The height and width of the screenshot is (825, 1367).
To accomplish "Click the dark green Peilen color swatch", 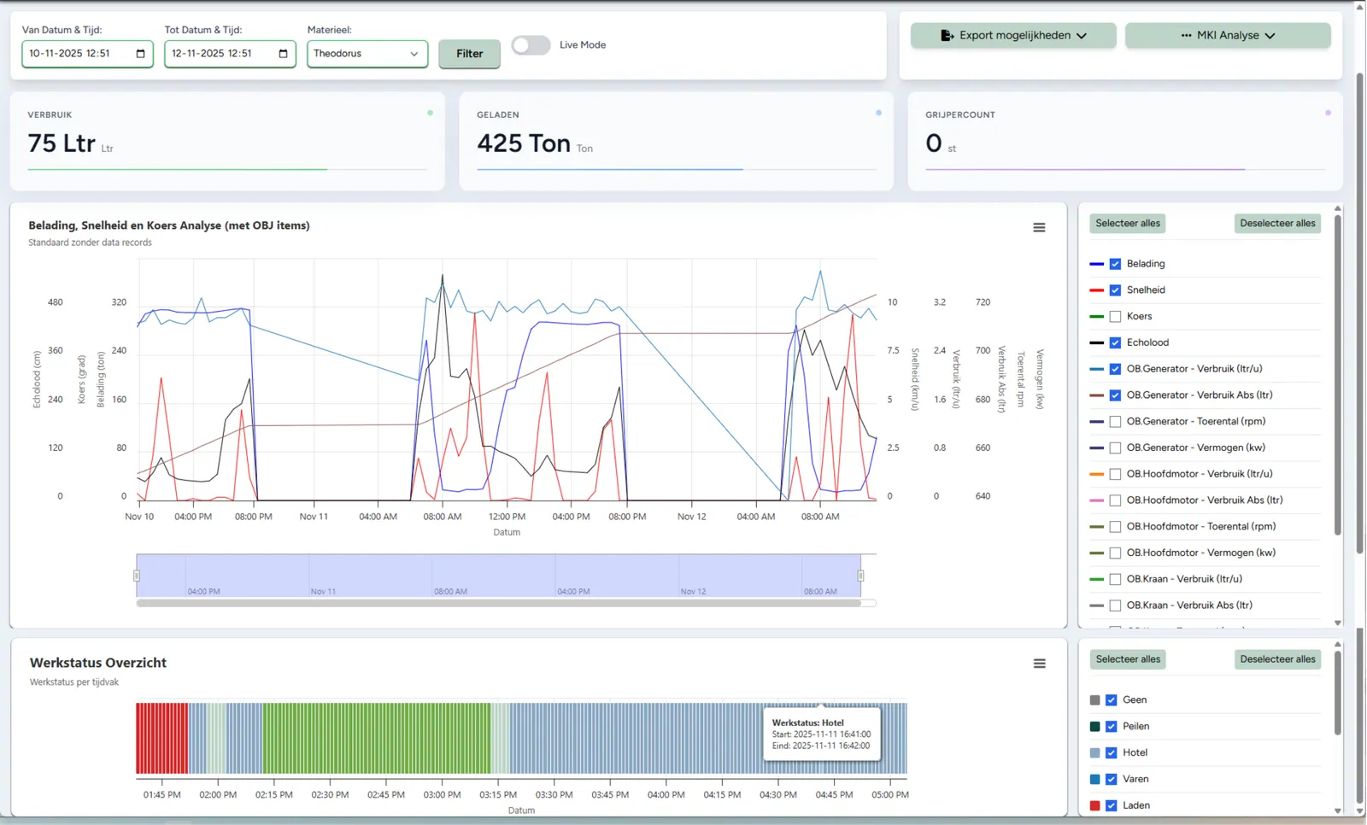I will click(x=1095, y=727).
